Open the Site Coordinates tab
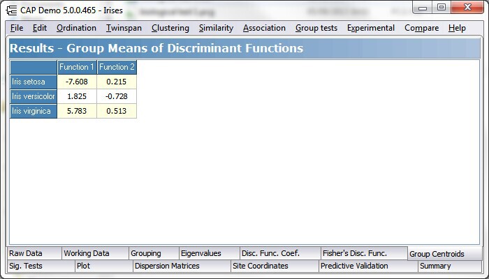Image resolution: width=489 pixels, height=279 pixels. (x=275, y=266)
